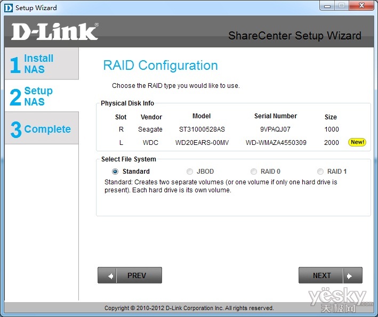Click serial number WD-WMAZA4550309
Screen dimensions: 378x317
tap(276, 143)
